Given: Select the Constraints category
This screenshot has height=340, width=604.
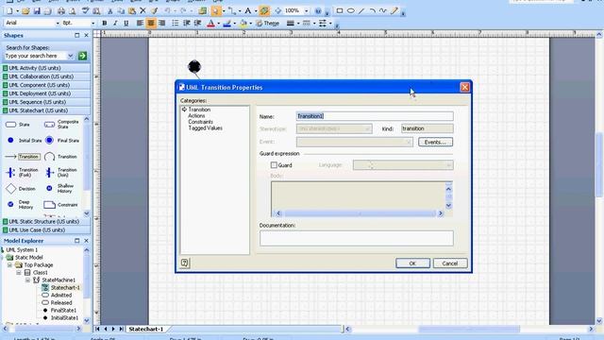Looking at the screenshot, I should [200, 122].
